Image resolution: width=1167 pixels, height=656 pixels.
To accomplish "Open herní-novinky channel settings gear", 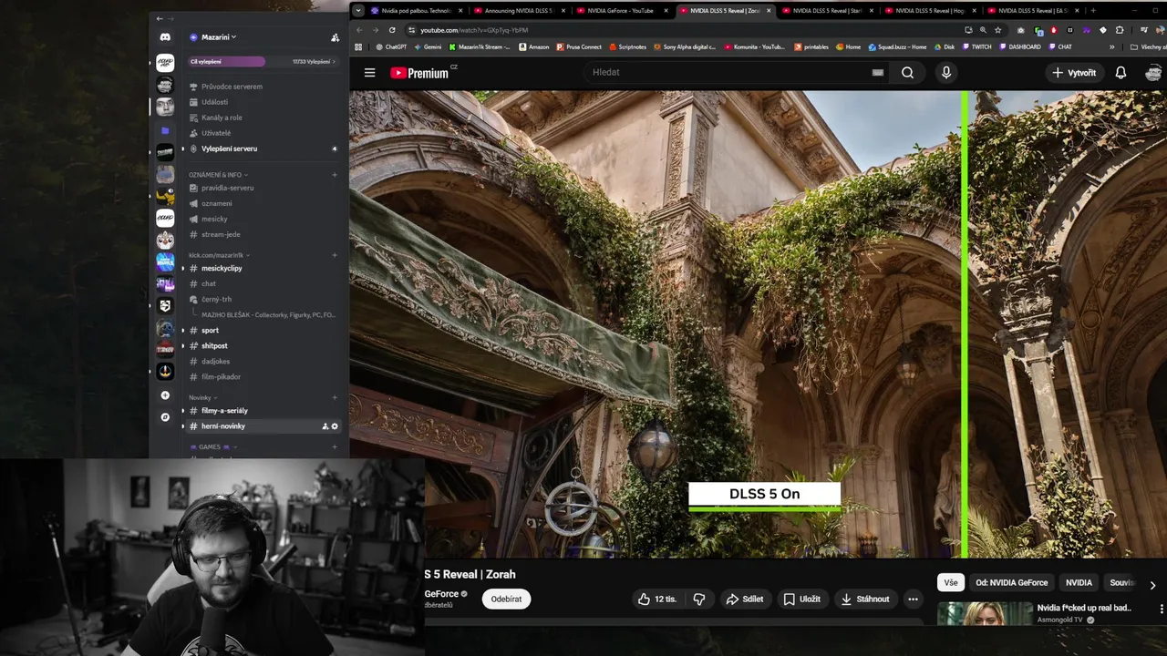I will (x=335, y=426).
